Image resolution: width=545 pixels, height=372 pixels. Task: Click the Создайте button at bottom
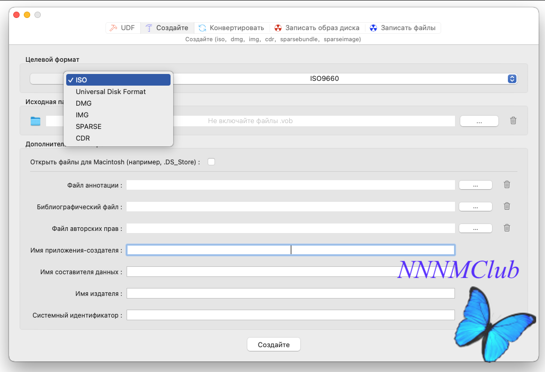[x=273, y=345]
